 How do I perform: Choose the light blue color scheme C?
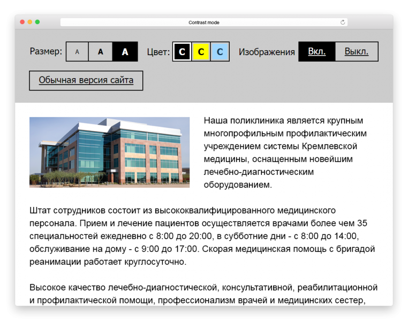point(220,52)
